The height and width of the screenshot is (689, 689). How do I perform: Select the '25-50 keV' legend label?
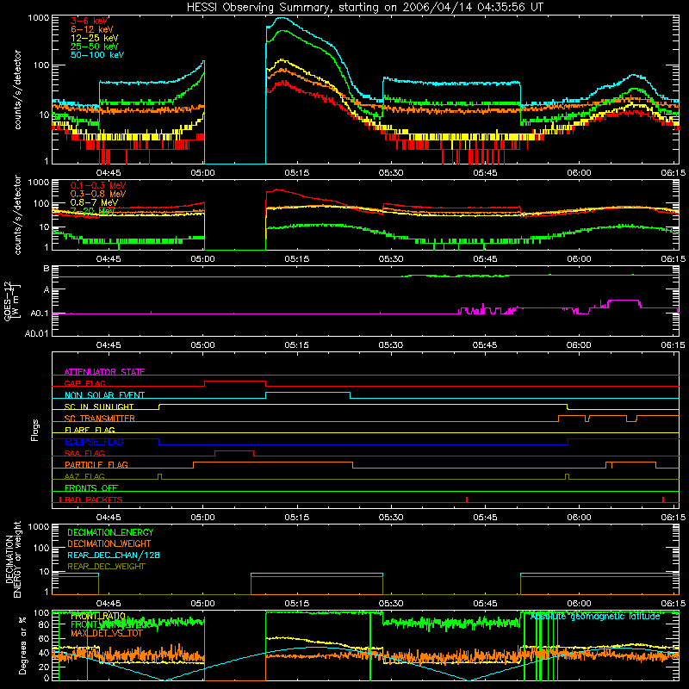point(95,47)
